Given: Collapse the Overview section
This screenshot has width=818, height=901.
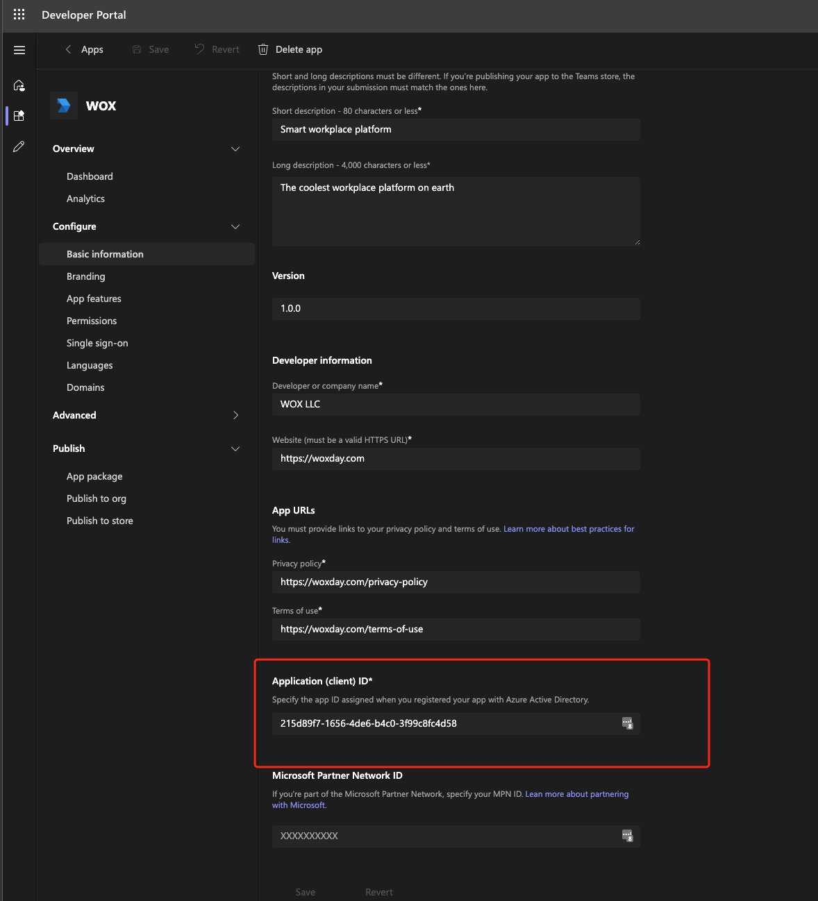Looking at the screenshot, I should click(x=235, y=149).
